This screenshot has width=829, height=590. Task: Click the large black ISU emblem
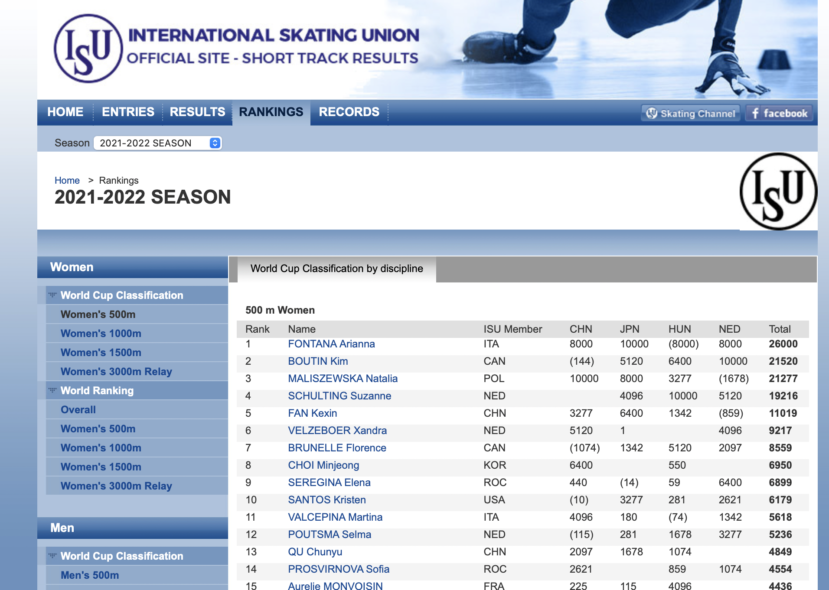[778, 191]
